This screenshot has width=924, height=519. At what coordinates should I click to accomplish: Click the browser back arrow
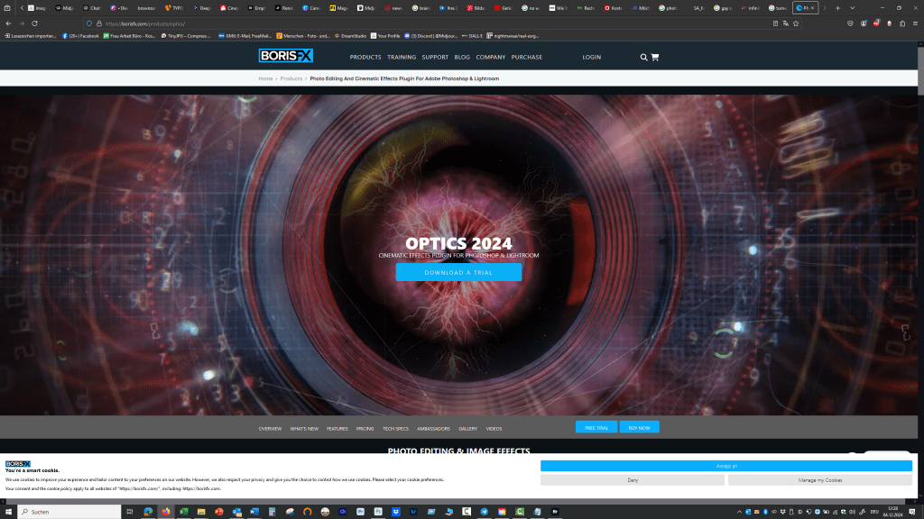pyautogui.click(x=9, y=23)
